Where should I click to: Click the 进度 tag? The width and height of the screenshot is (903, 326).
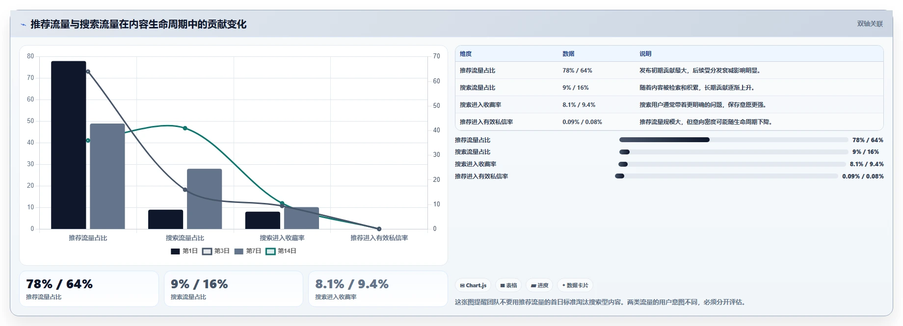[539, 285]
